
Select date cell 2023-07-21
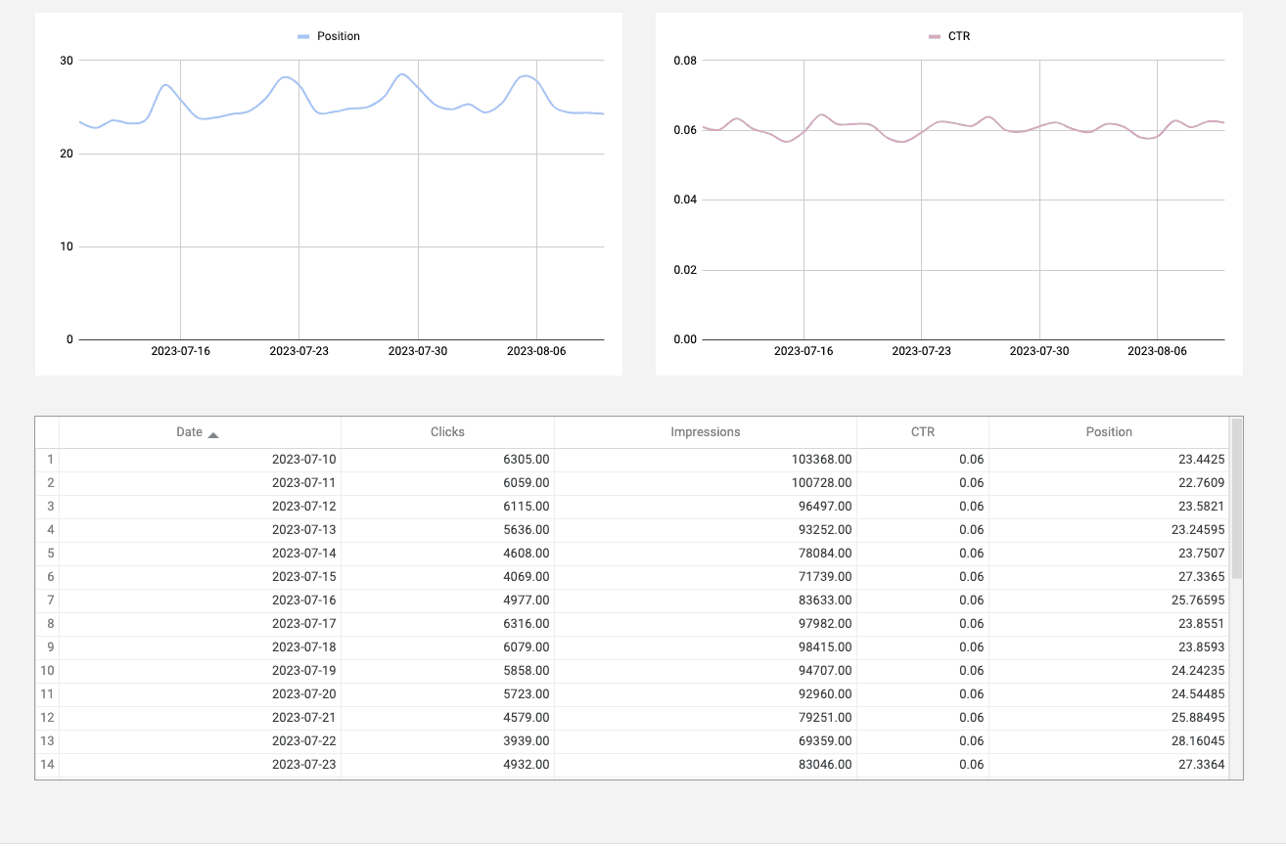point(304,717)
